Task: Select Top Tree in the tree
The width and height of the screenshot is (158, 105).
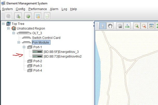Action: click(x=18, y=24)
